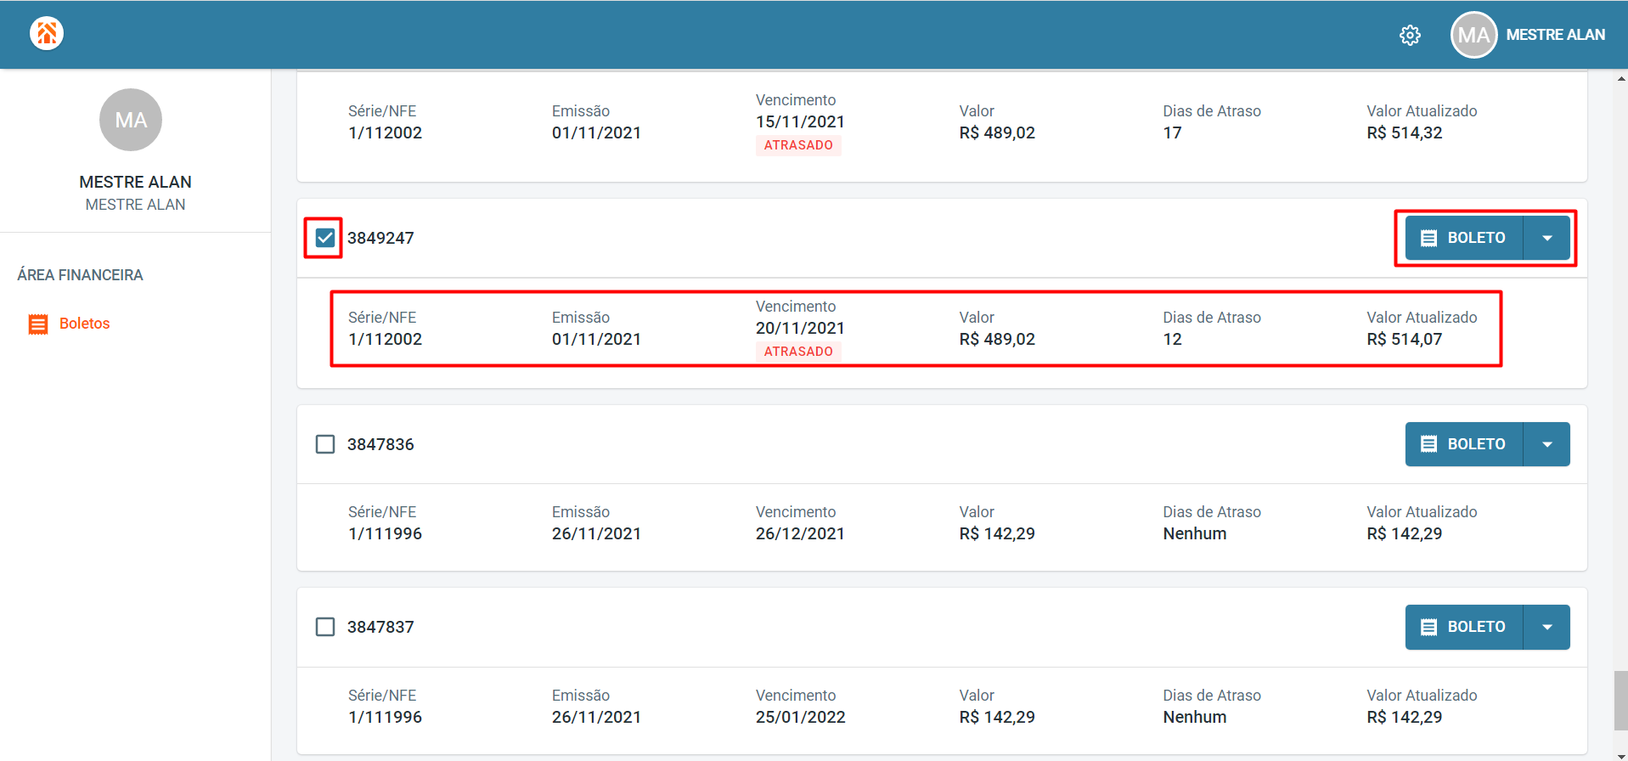Click the MA avatar in top bar
Viewport: 1628px width, 761px height.
[1473, 35]
